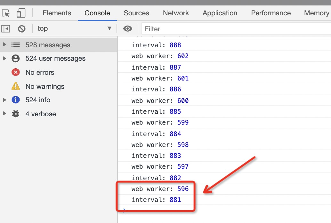The width and height of the screenshot is (331, 223).
Task: Select the No errors filter icon
Action: [x=16, y=72]
